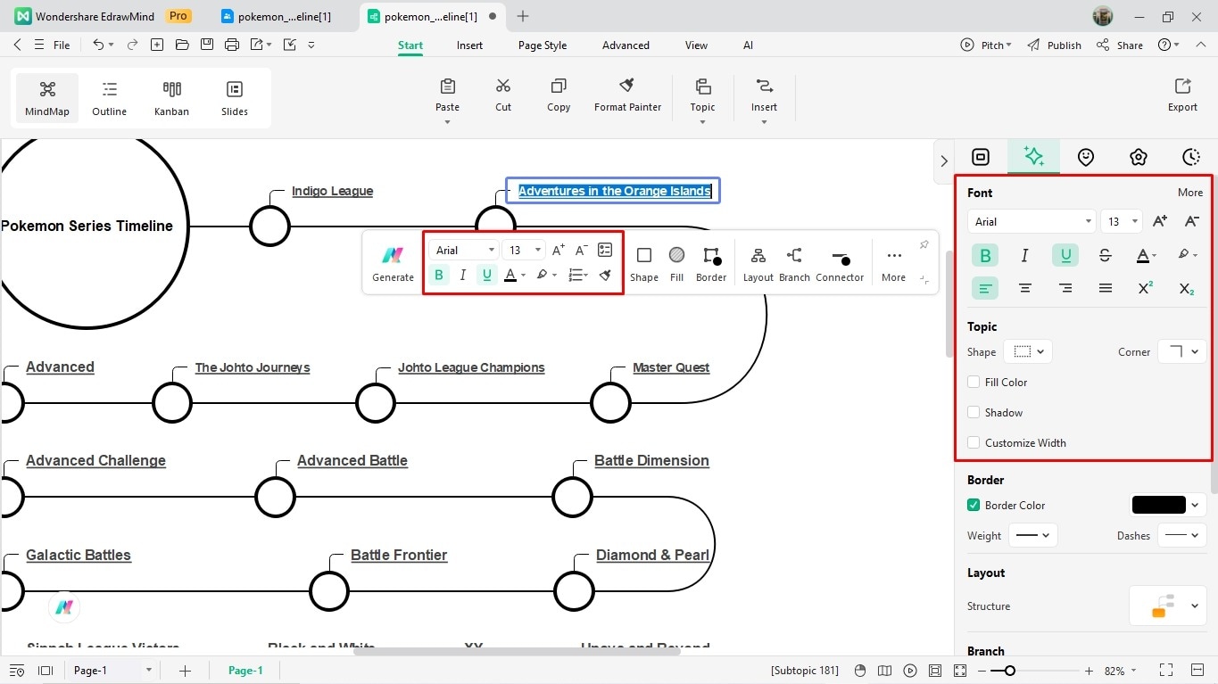The width and height of the screenshot is (1218, 684).
Task: Open the history clock tab in side panel
Action: pyautogui.click(x=1191, y=157)
